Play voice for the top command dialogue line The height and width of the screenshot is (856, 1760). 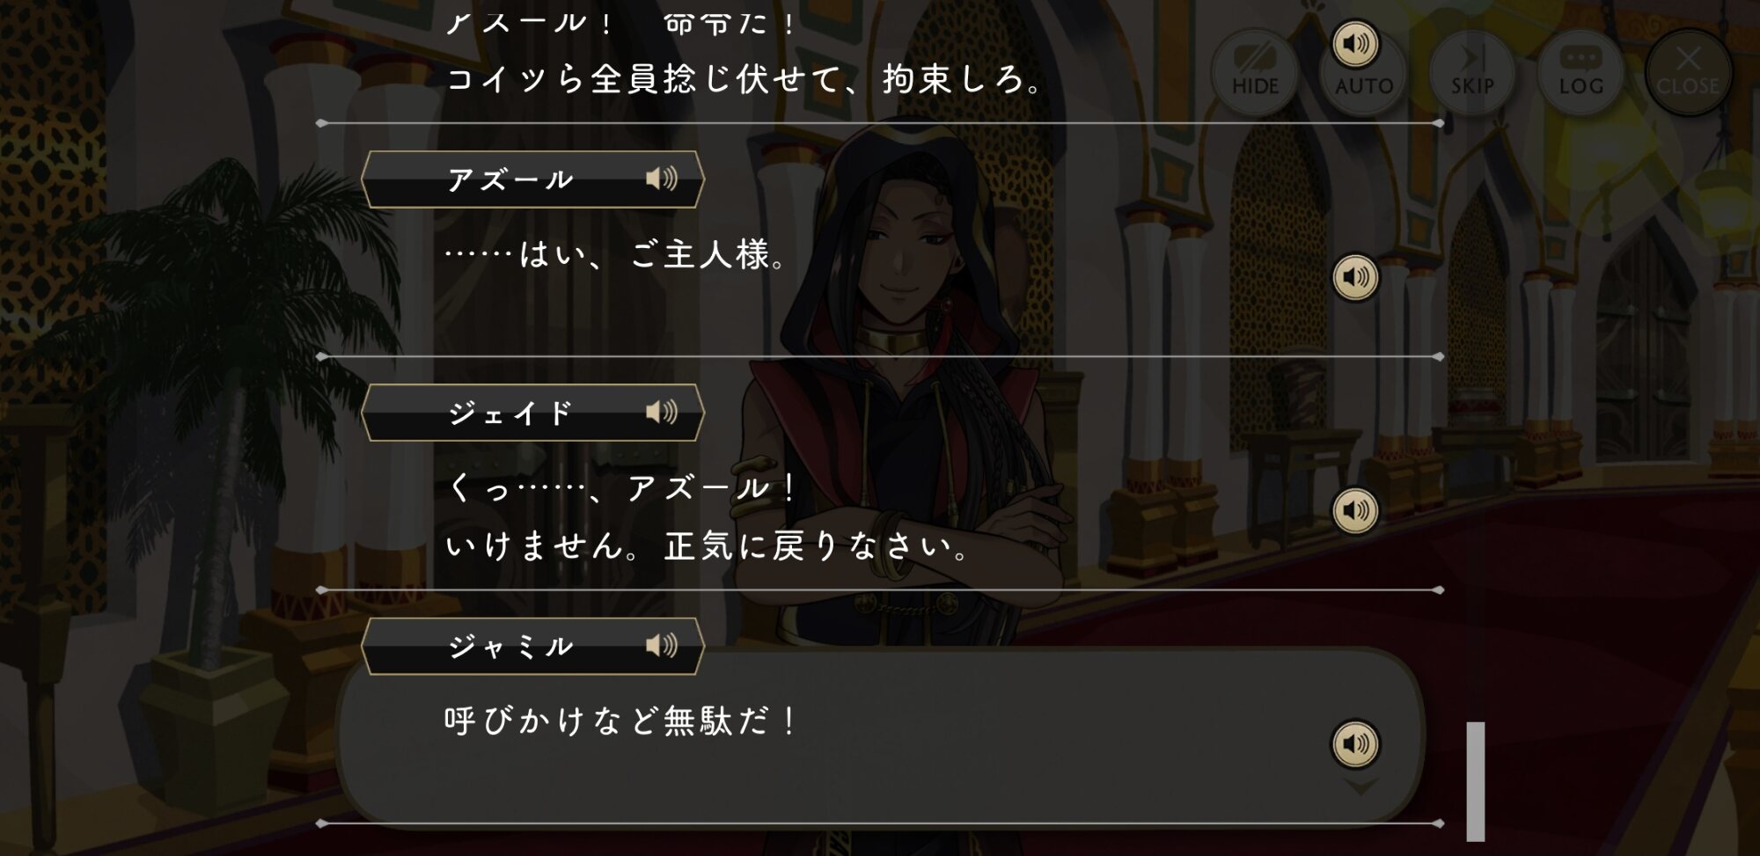click(x=1355, y=44)
